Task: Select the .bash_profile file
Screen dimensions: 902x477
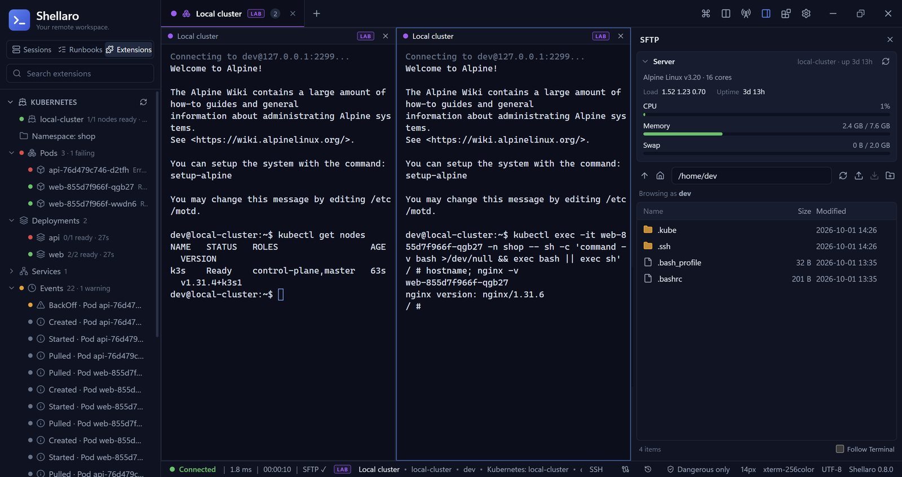Action: point(766,262)
